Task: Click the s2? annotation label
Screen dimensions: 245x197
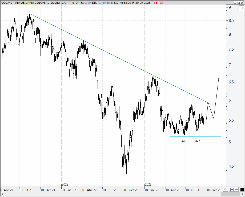Action: click(198, 141)
